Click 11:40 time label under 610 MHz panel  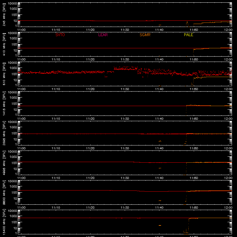pyautogui.click(x=159, y=89)
